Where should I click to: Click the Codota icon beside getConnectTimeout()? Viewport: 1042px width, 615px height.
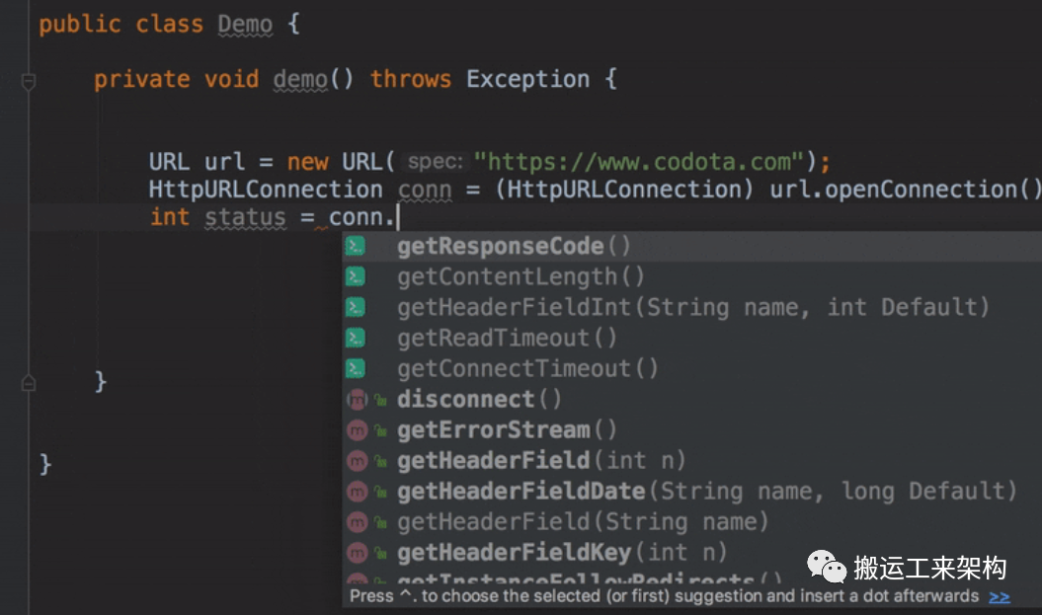[357, 368]
